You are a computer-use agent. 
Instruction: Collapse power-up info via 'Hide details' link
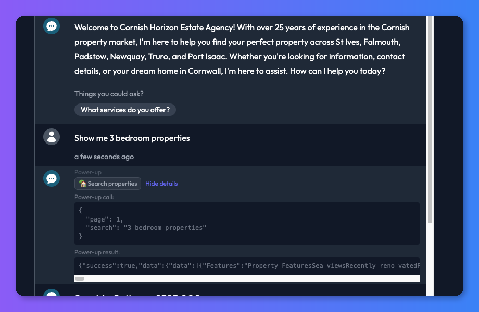tap(161, 183)
